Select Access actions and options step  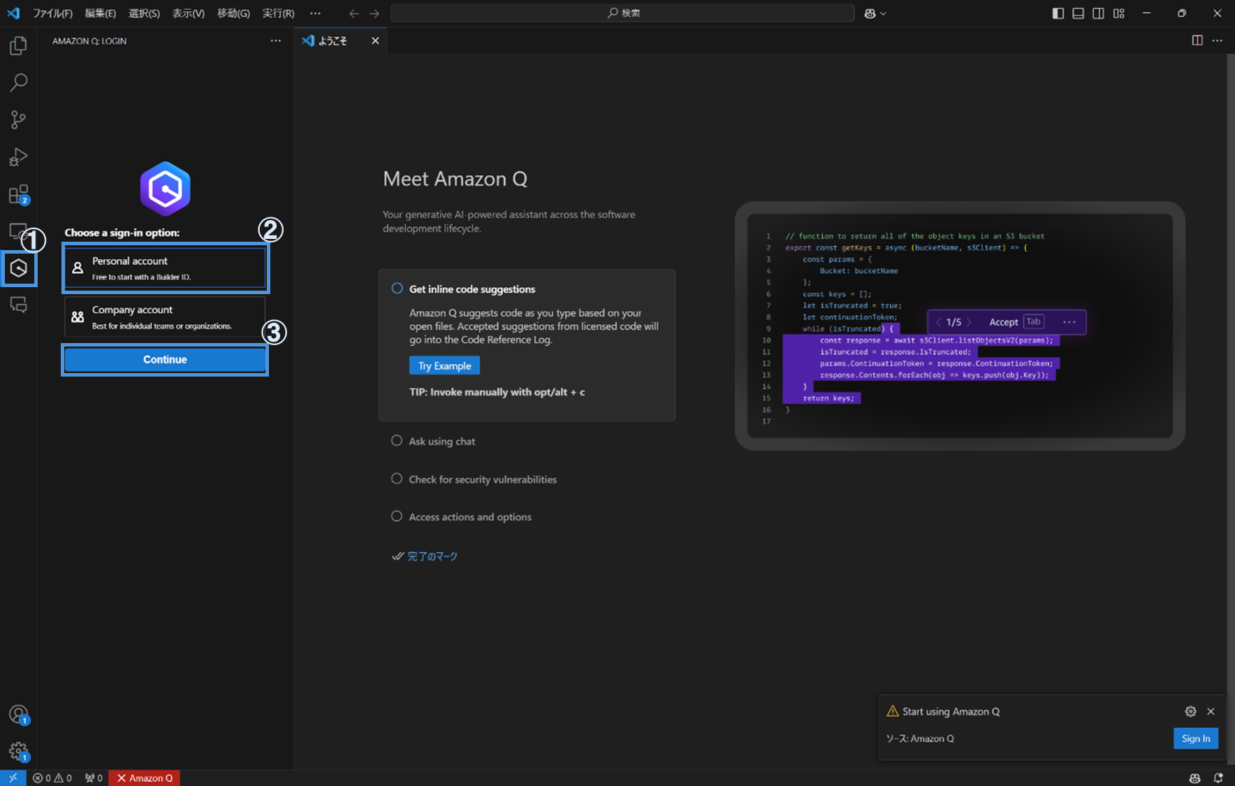click(470, 517)
